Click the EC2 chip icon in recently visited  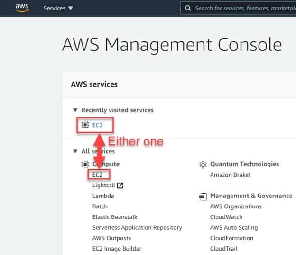(85, 125)
